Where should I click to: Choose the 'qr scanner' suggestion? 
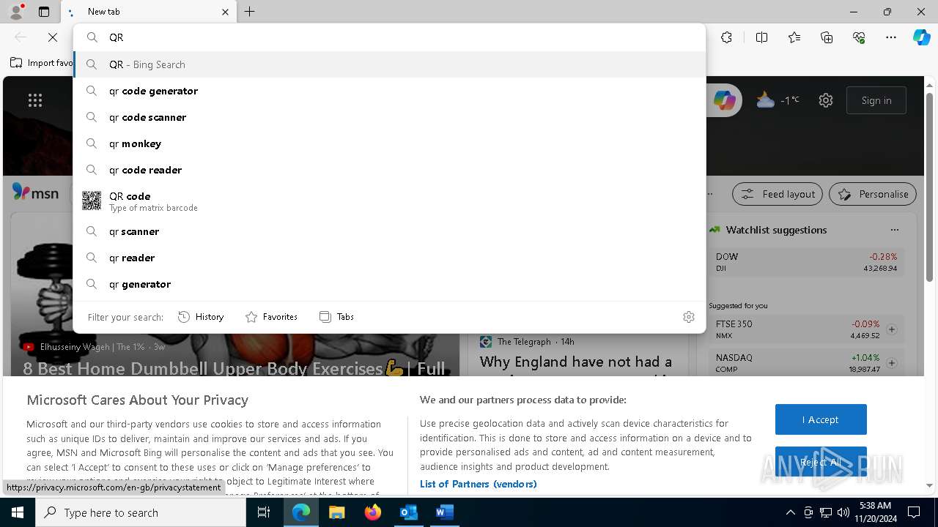pyautogui.click(x=389, y=231)
